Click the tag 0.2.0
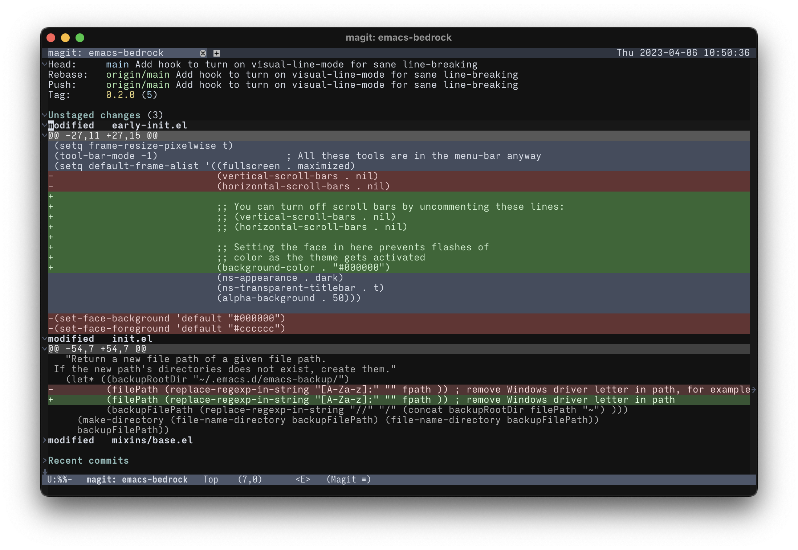The image size is (798, 550). point(121,95)
